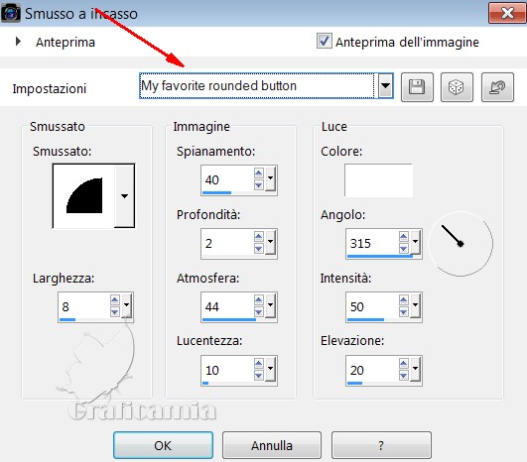Viewport: 527px width, 462px height.
Task: Toggle Anteprima dell'immagine checkbox
Action: click(324, 41)
